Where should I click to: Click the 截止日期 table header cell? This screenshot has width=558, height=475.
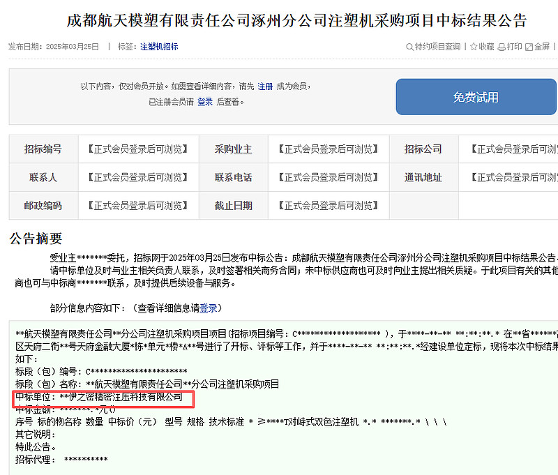pyautogui.click(x=234, y=206)
